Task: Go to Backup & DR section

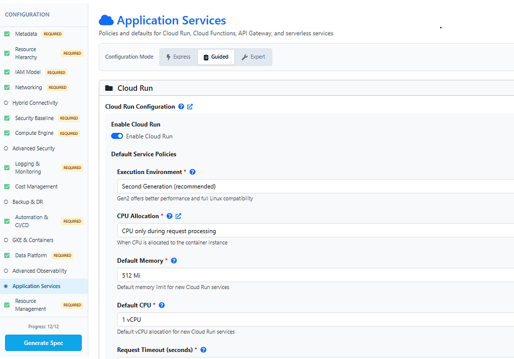Action: pos(44,202)
